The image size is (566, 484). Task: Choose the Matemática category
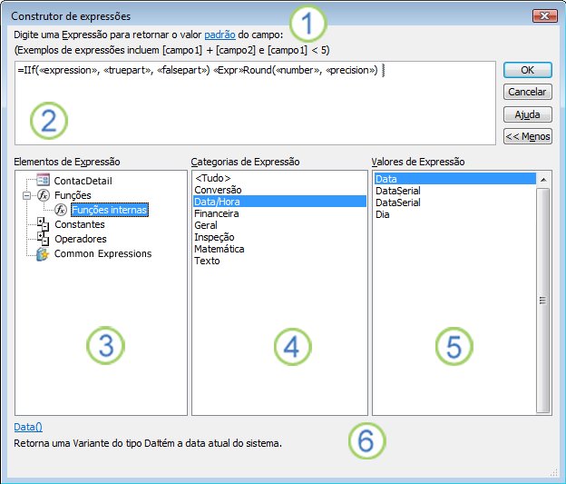pyautogui.click(x=279, y=249)
